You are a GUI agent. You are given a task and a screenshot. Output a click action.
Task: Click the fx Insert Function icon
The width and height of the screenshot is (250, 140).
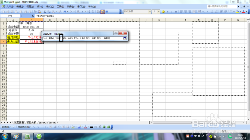(33, 16)
